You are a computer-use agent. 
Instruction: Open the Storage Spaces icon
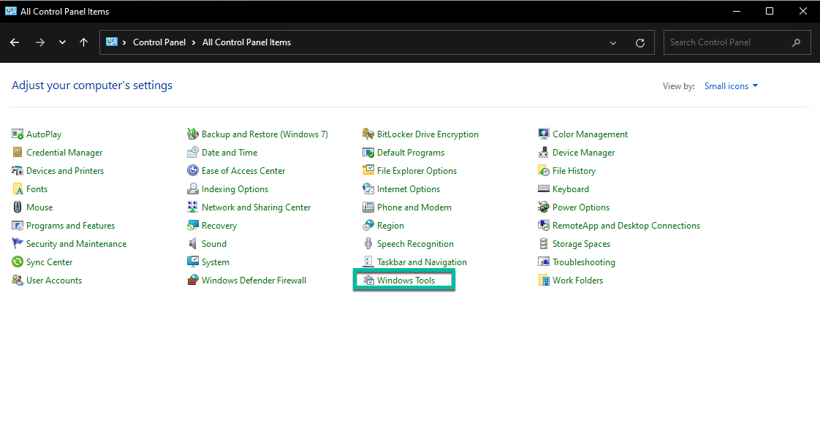click(x=544, y=244)
